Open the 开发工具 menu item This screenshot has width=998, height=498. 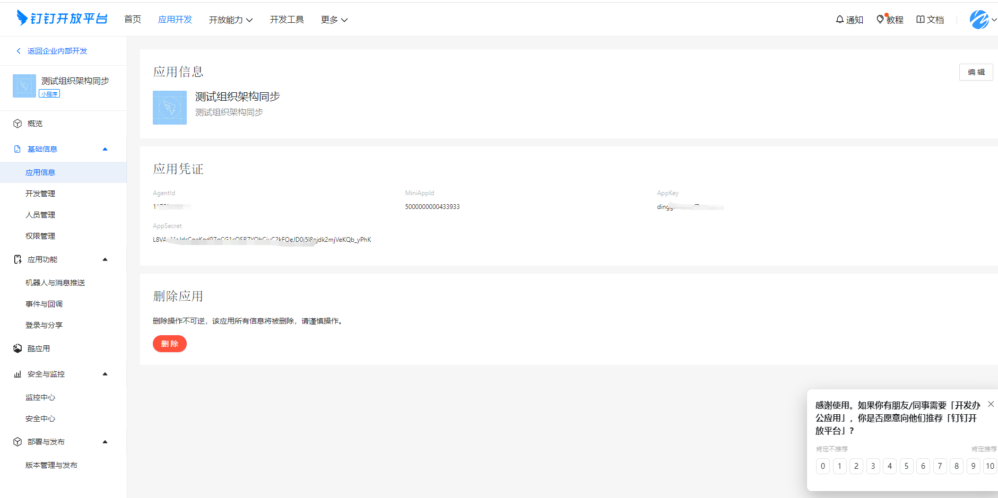coord(287,20)
